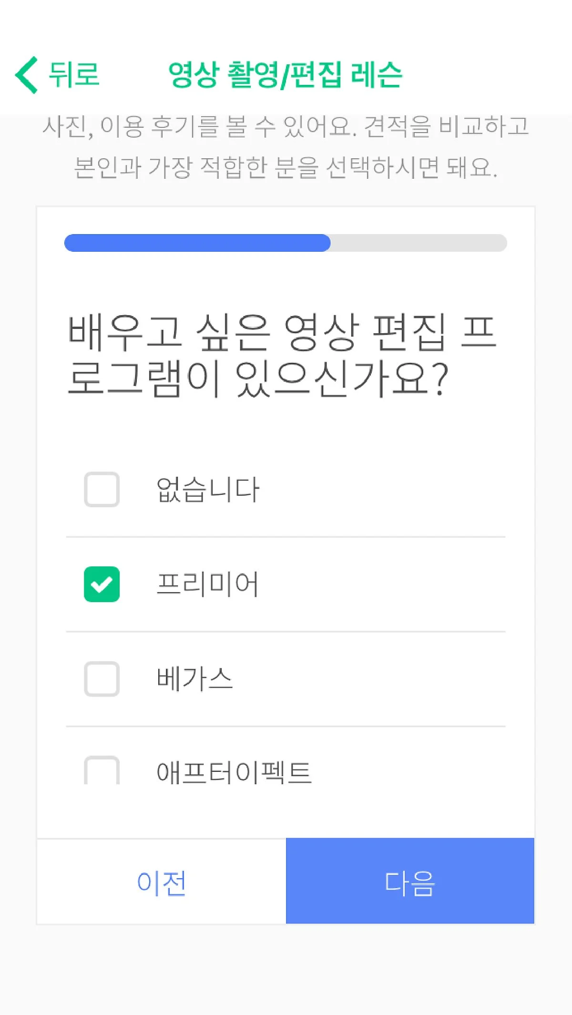
Task: Pick the 애프터이펙트 option label
Action: click(x=234, y=772)
